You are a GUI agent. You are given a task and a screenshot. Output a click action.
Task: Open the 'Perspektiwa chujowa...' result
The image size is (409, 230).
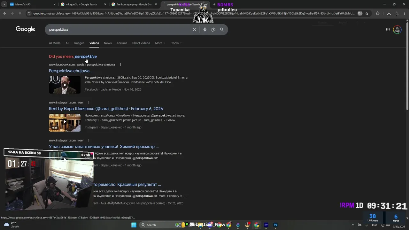pyautogui.click(x=71, y=71)
